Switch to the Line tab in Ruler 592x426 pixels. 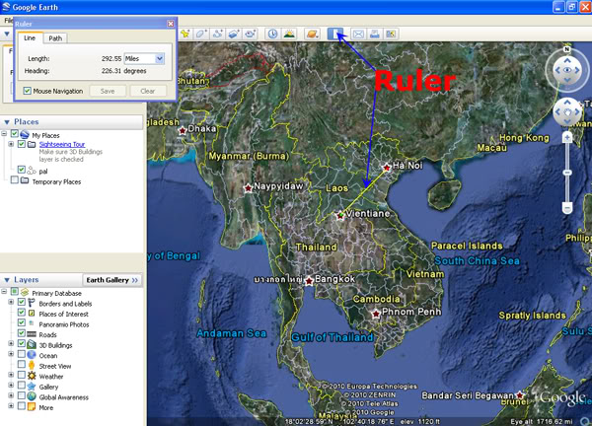(30, 38)
